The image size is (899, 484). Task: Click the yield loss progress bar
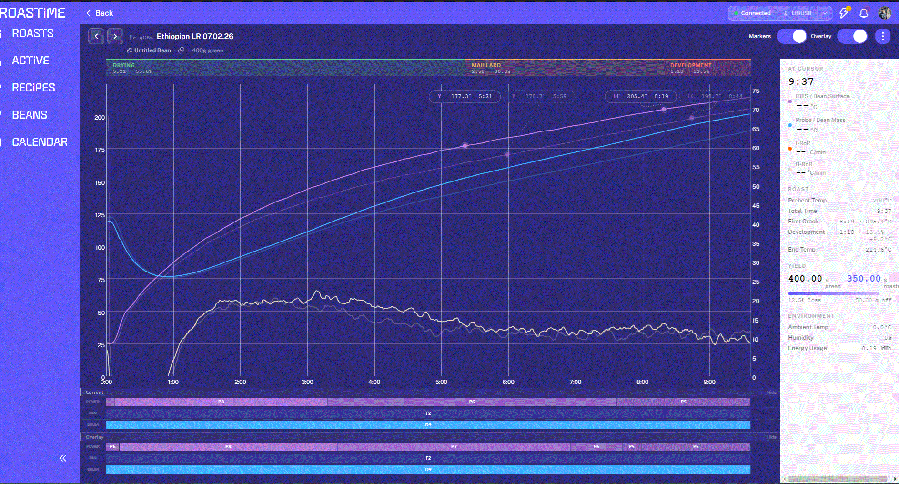click(x=833, y=293)
